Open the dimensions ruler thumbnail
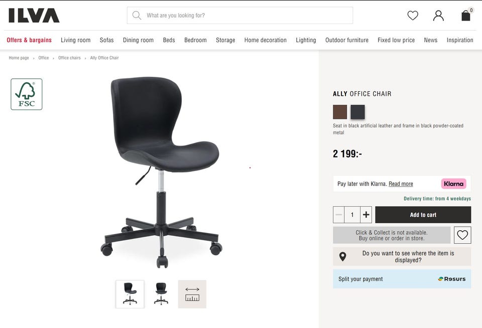 tap(192, 294)
